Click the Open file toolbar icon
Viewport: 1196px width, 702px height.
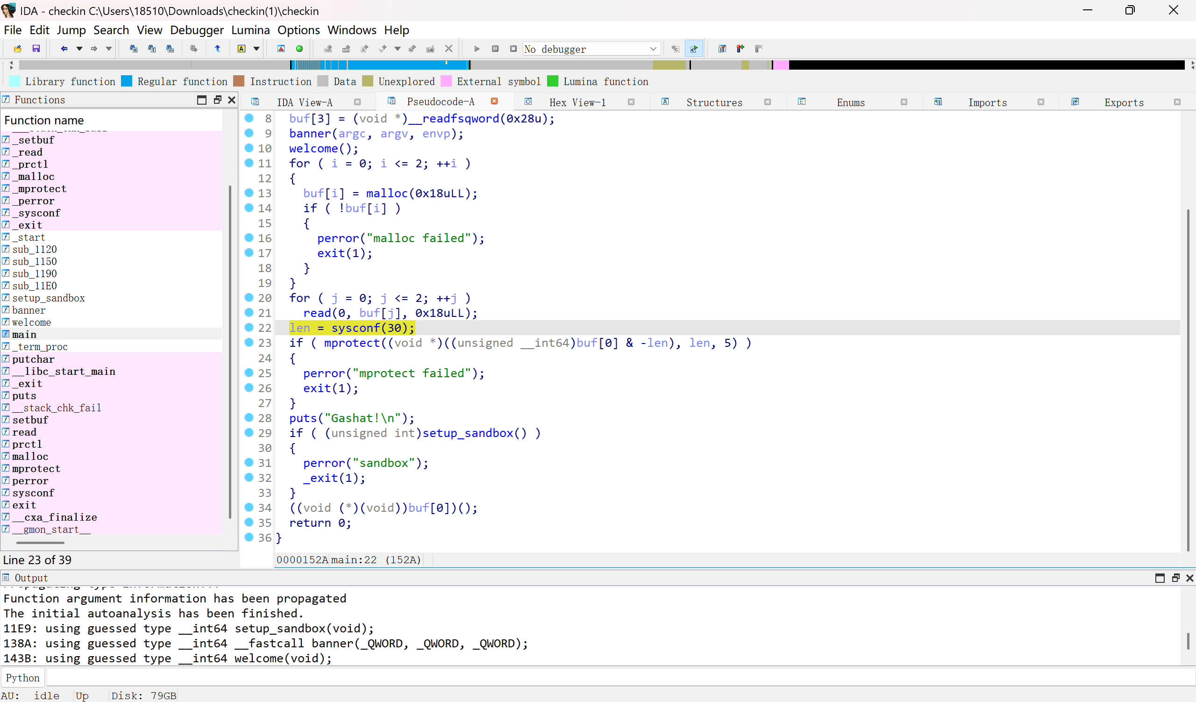18,49
